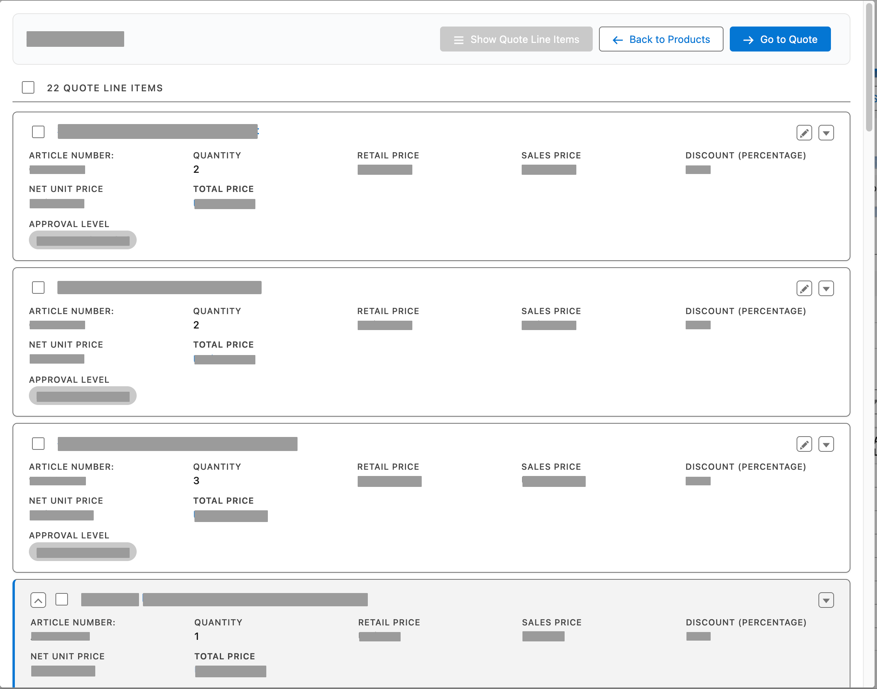Select the fourth quote line item checkbox

click(62, 600)
